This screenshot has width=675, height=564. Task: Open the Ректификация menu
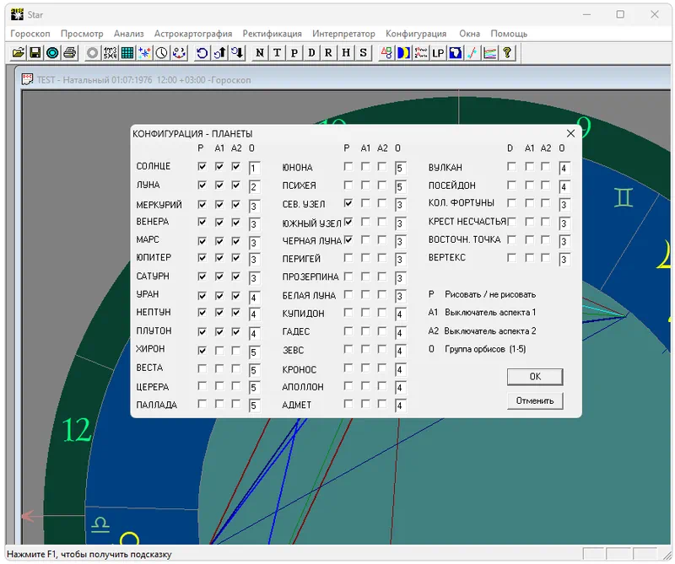pos(272,34)
